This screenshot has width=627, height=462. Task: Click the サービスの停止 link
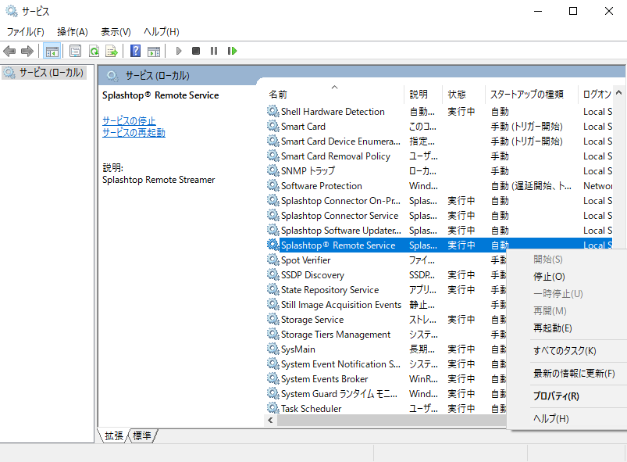129,120
